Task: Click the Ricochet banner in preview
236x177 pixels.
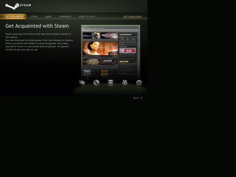Action: click(x=109, y=62)
